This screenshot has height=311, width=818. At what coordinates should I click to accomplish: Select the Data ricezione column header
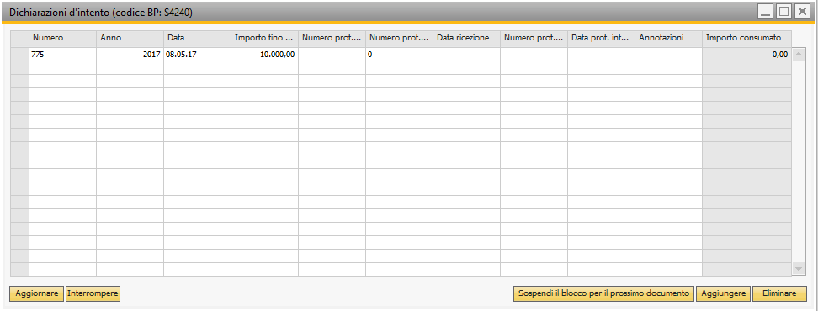[466, 38]
